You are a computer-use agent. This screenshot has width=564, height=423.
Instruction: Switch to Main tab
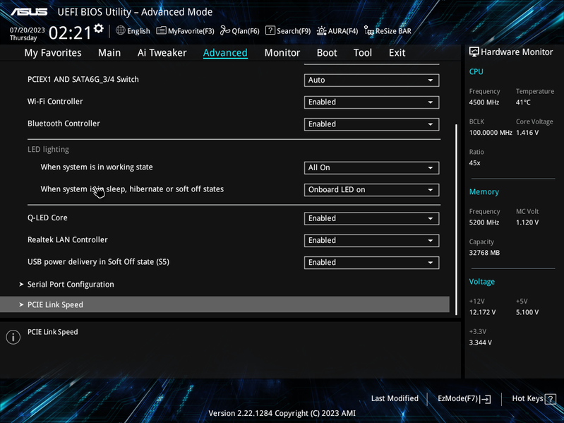coord(109,53)
